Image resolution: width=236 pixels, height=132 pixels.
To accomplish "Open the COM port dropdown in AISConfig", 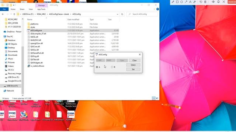I will [100, 60].
